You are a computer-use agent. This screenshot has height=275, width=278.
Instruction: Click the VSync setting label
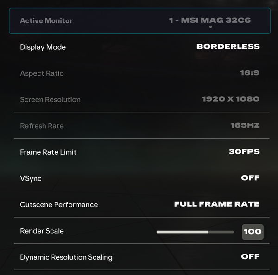point(31,178)
